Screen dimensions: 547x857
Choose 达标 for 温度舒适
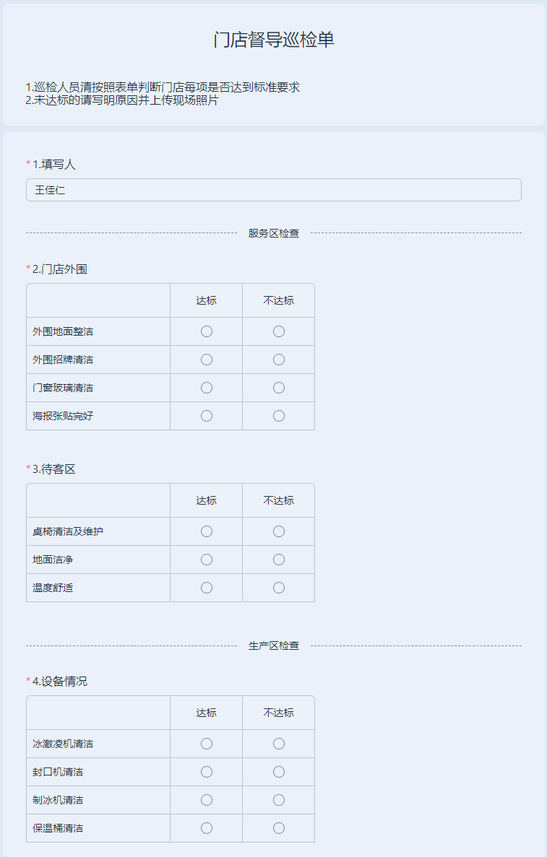click(206, 588)
